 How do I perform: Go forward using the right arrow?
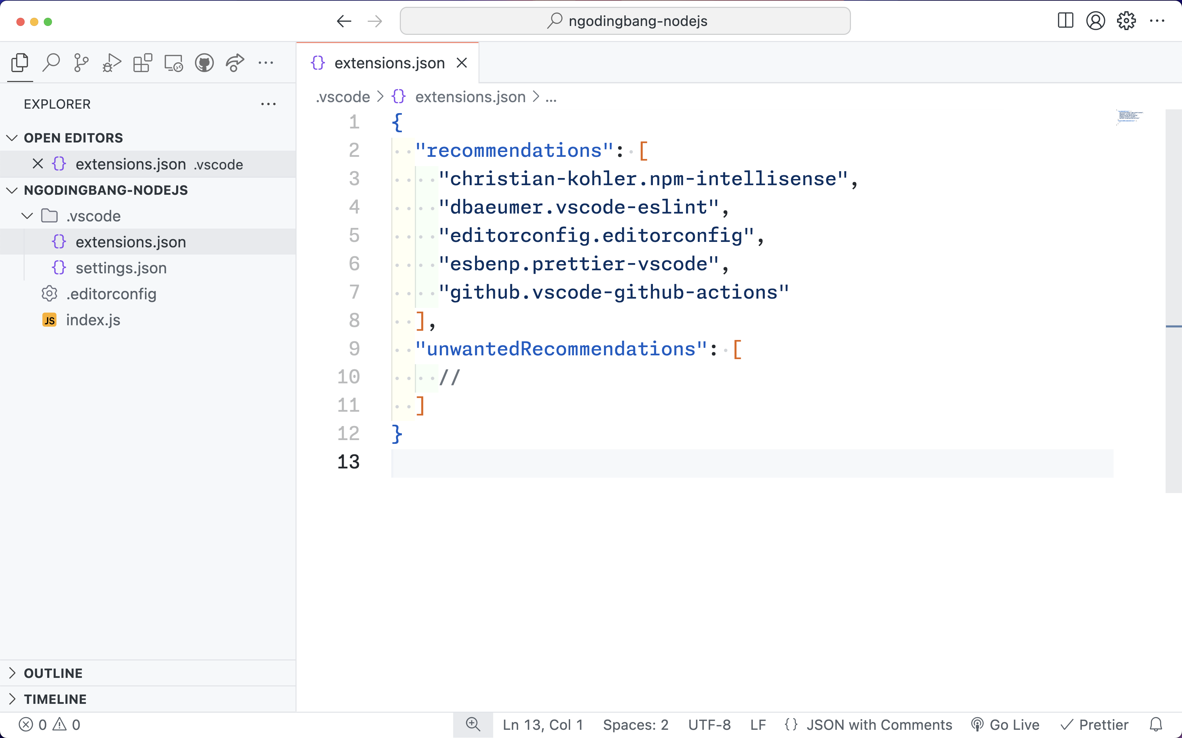point(375,21)
